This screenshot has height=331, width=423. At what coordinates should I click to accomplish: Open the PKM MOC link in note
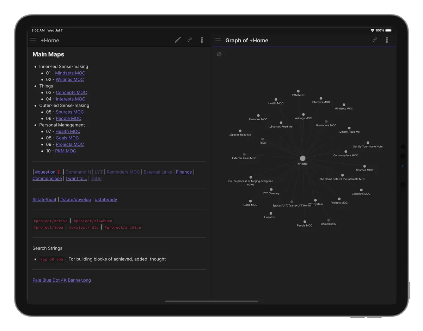[x=66, y=151]
